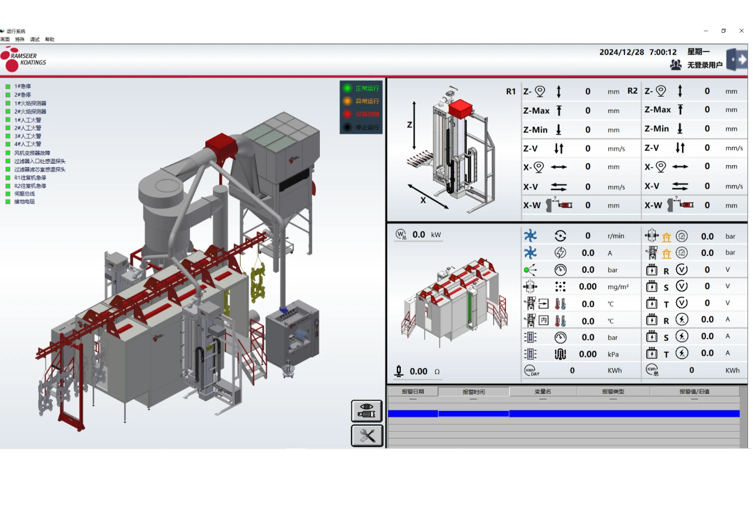The image size is (754, 516).
Task: Click the wrench and screwdriver maintenance button
Action: [367, 436]
